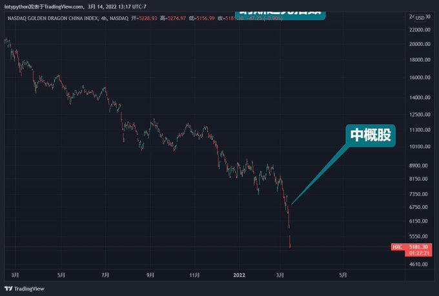Click the NASDAQ GOLDEN DRAGON CHINA INDEX title
Screen dimensions: 439x296
pos(53,18)
